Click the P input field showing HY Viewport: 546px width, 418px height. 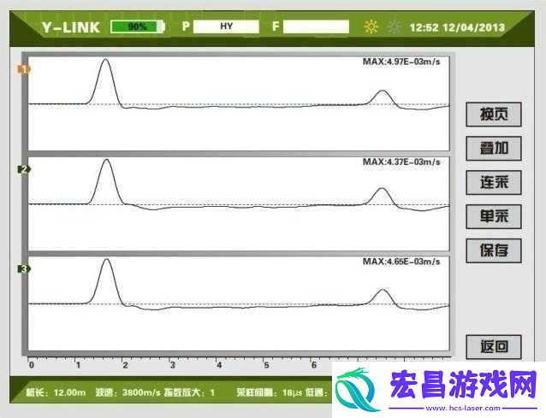click(226, 26)
